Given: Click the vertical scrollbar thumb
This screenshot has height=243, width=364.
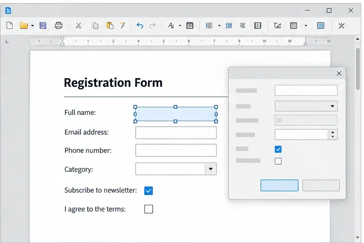Looking at the screenshot, I should pos(358,69).
